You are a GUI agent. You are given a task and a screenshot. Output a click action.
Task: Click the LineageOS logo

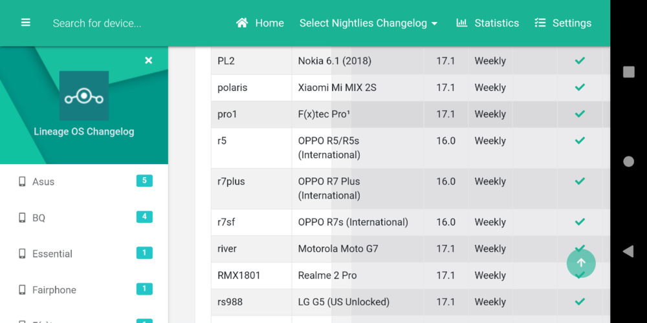coord(84,96)
